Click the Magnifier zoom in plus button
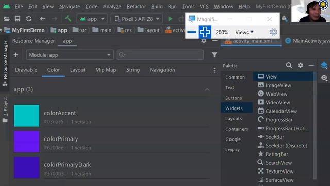 coord(205,32)
